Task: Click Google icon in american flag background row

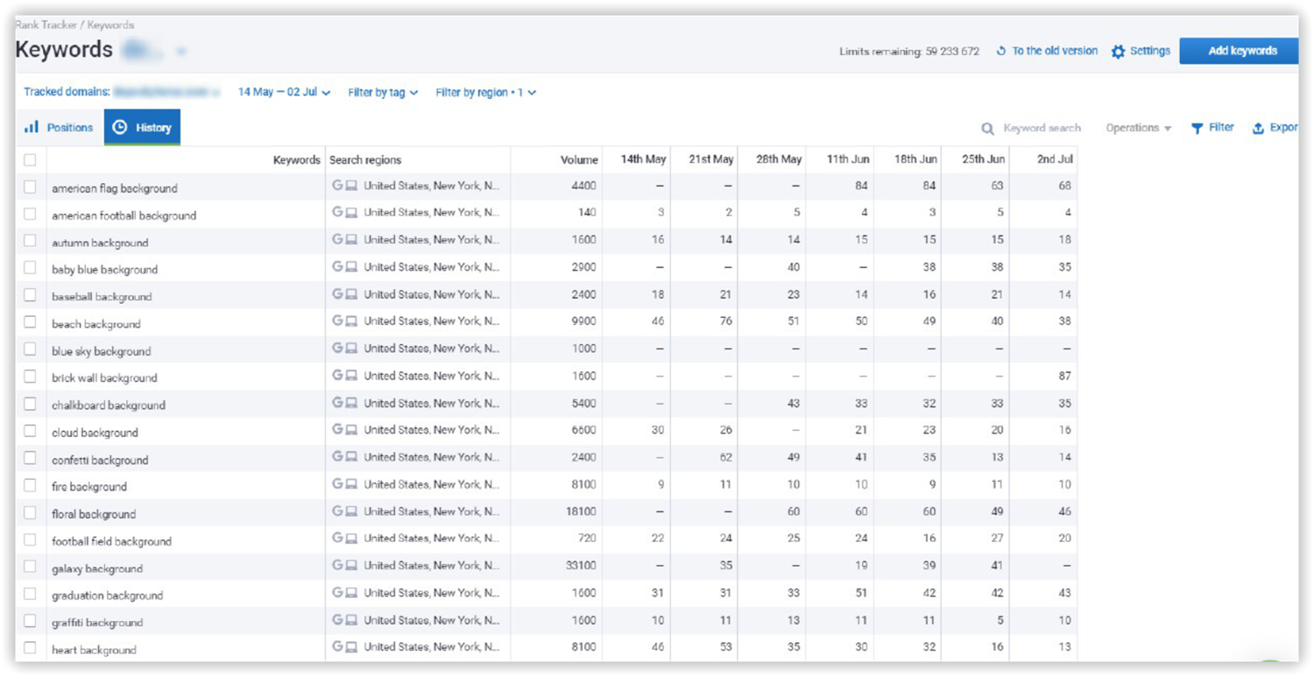Action: pyautogui.click(x=337, y=186)
